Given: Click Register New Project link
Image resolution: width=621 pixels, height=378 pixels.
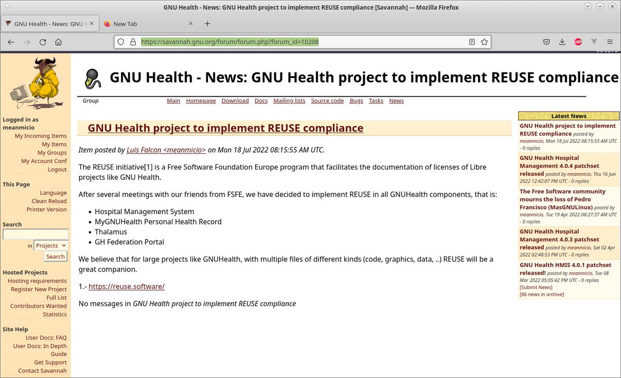Looking at the screenshot, I should [x=39, y=289].
